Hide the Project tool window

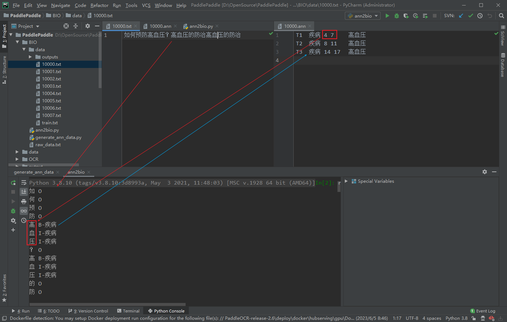pos(97,26)
